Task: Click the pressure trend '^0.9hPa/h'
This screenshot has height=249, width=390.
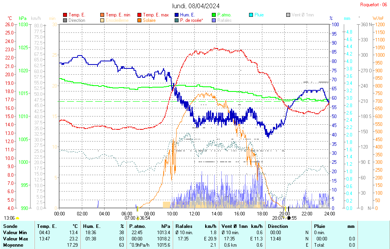Action: tap(139, 245)
